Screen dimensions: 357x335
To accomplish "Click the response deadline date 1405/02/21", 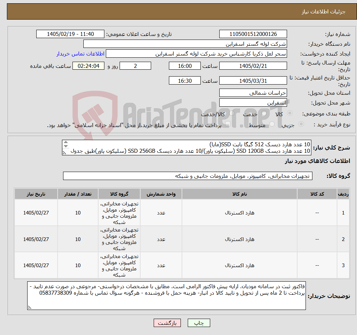I will point(253,66).
